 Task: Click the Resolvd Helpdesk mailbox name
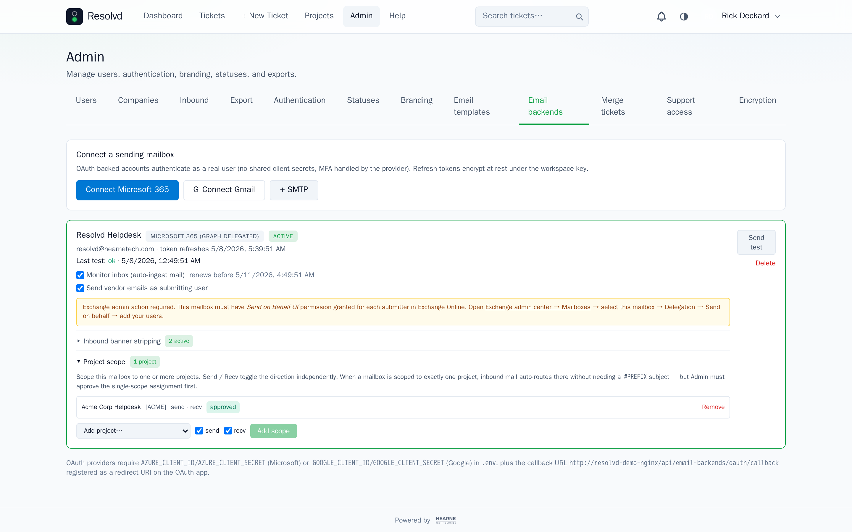[x=109, y=235]
